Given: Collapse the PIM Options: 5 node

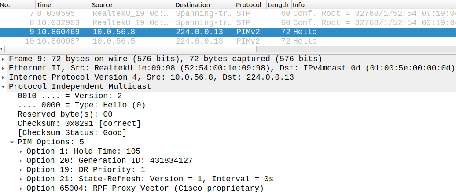Looking at the screenshot, I should (x=12, y=142).
